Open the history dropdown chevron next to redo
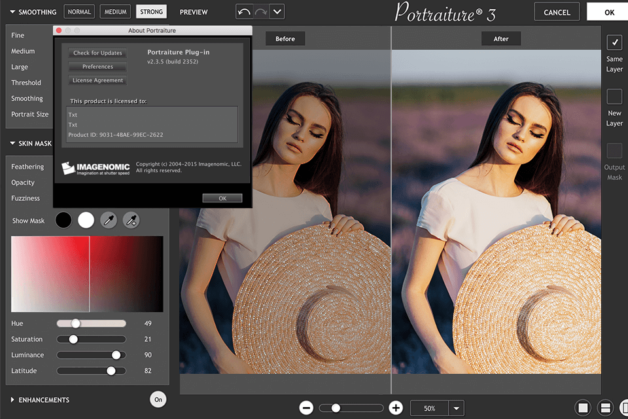The image size is (628, 419). [x=277, y=12]
